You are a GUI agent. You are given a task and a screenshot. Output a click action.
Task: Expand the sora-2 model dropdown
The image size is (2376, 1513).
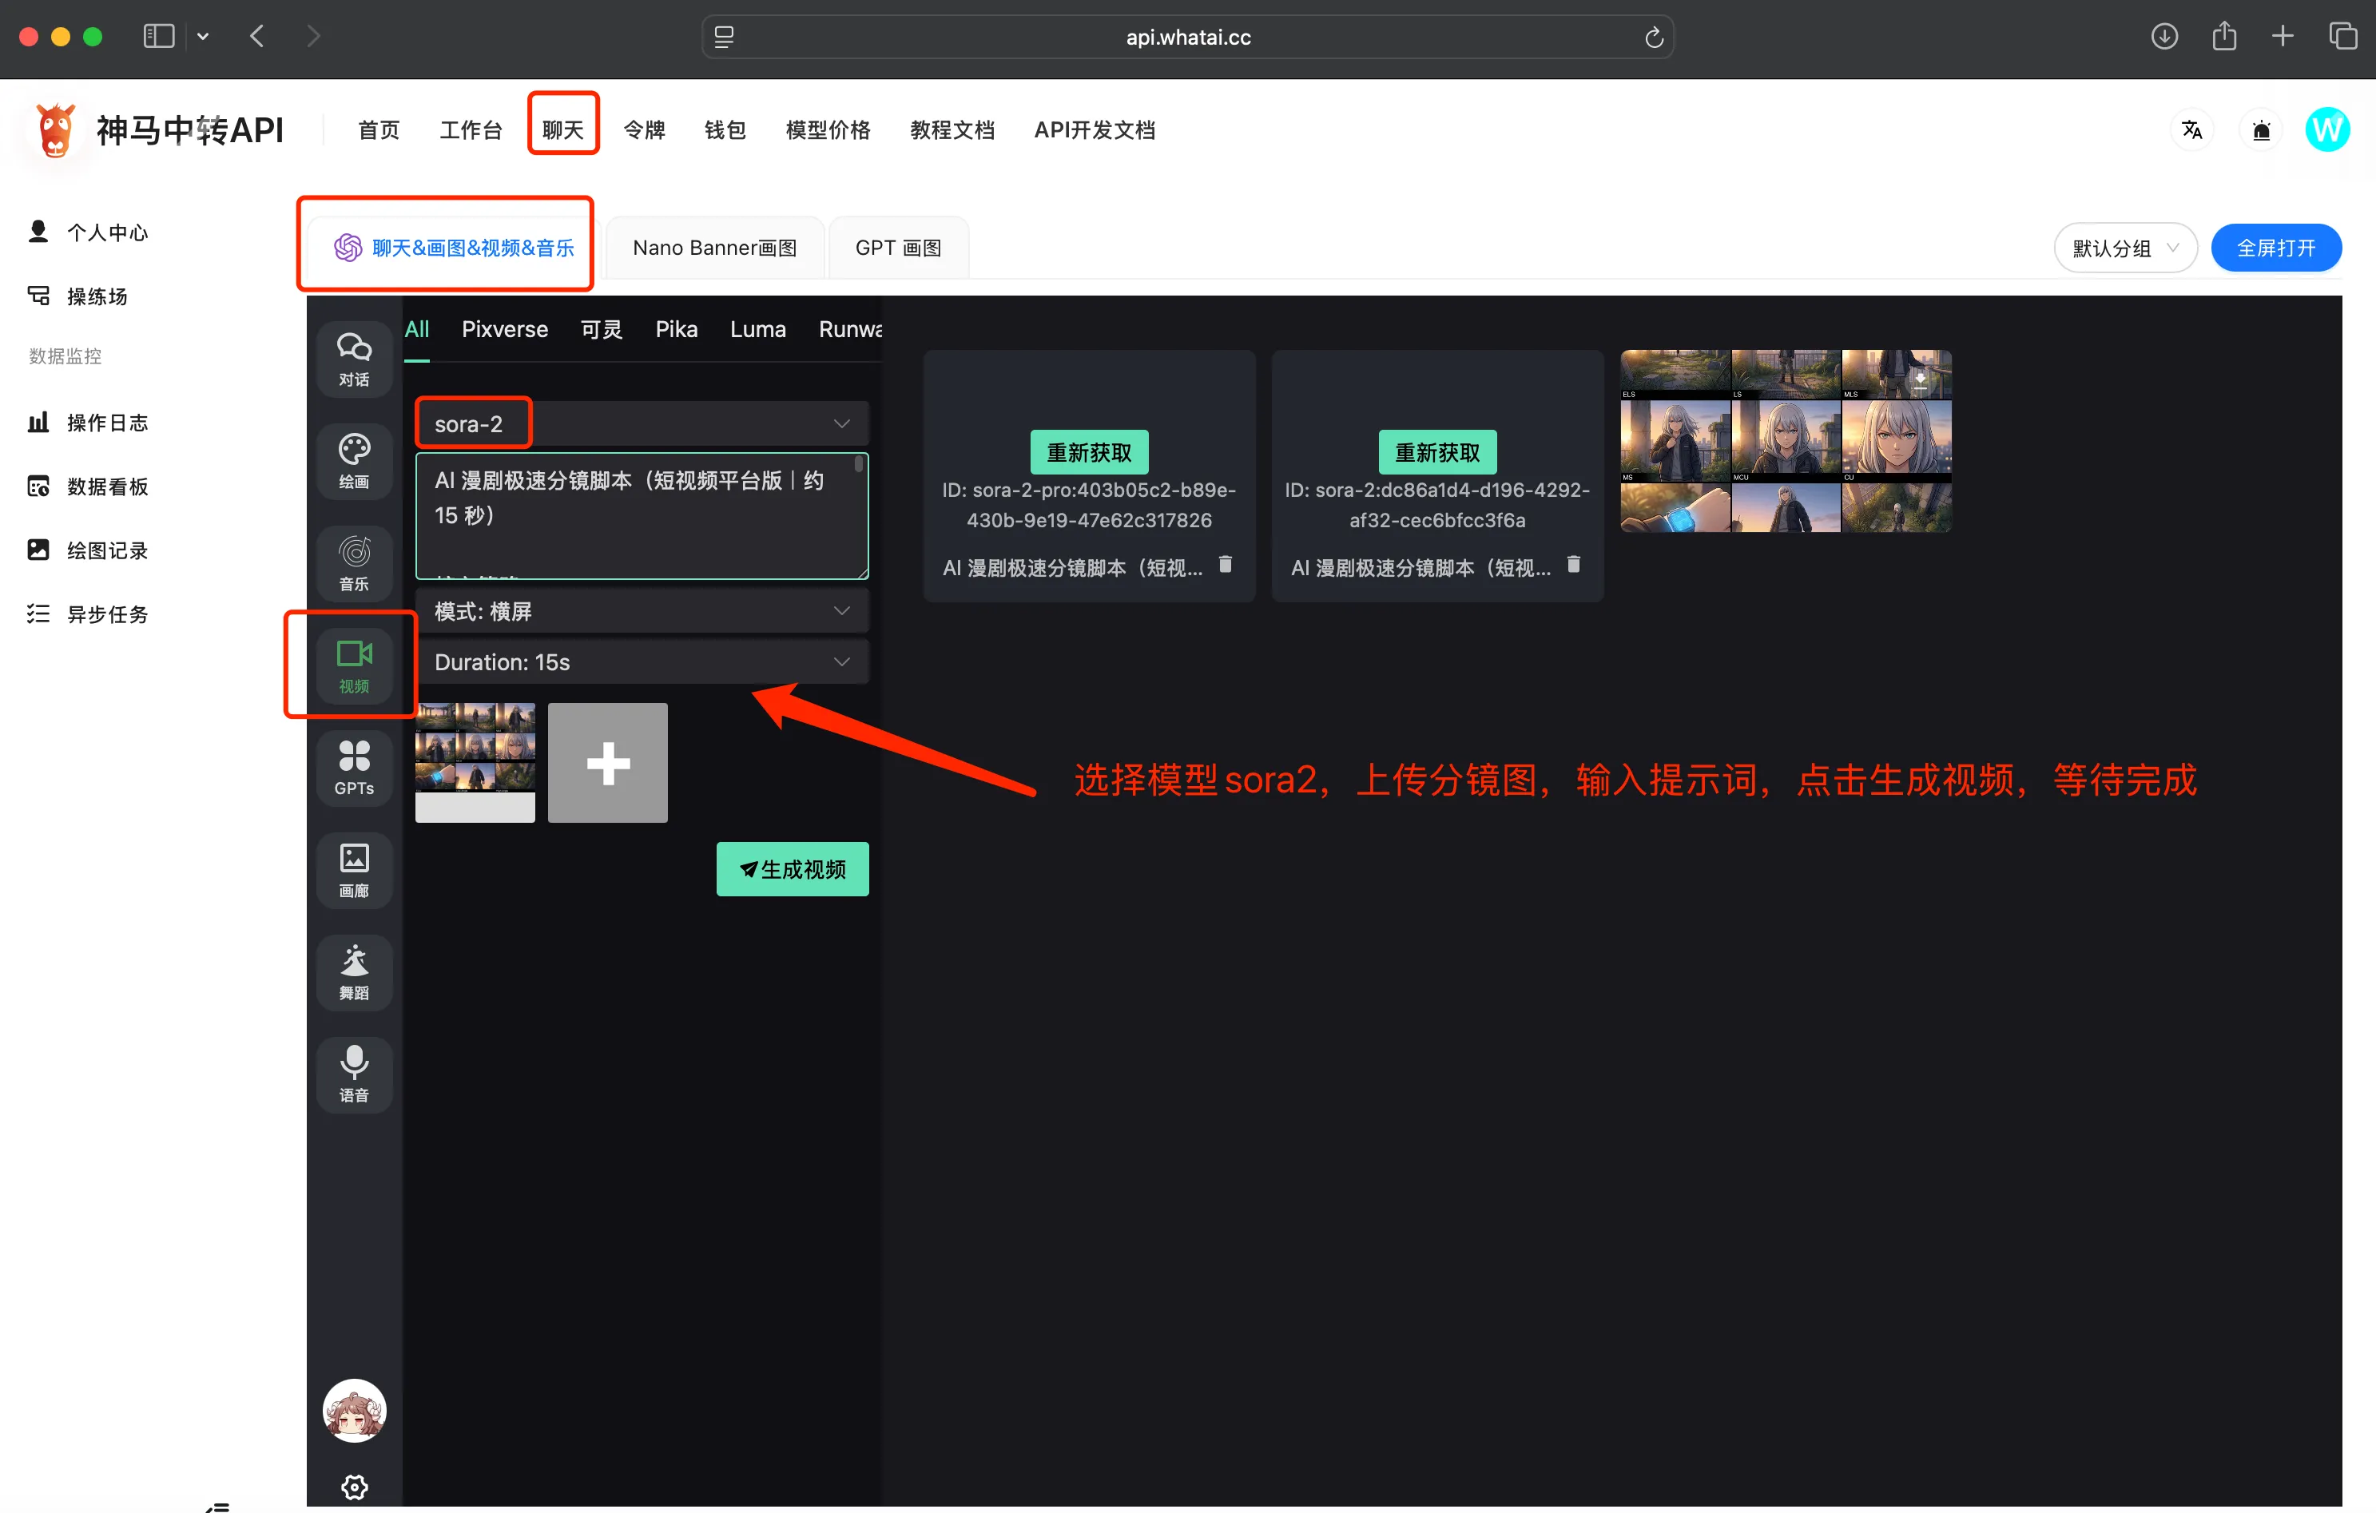coord(642,424)
